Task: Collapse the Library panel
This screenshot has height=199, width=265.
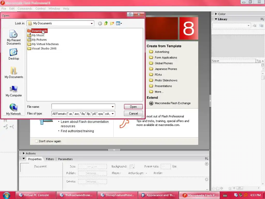Action: (216, 19)
